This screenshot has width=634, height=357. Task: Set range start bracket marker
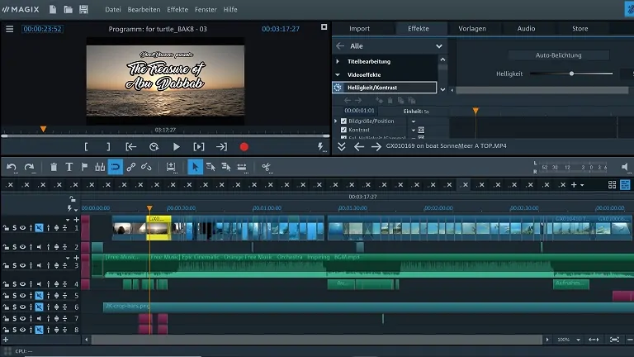86,147
